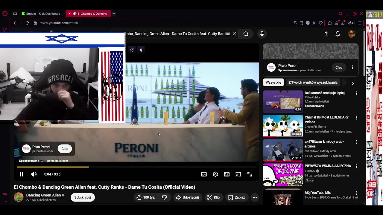Screen dimensions: 383x215
Task: Start voice search with microphone
Action: (x=262, y=34)
